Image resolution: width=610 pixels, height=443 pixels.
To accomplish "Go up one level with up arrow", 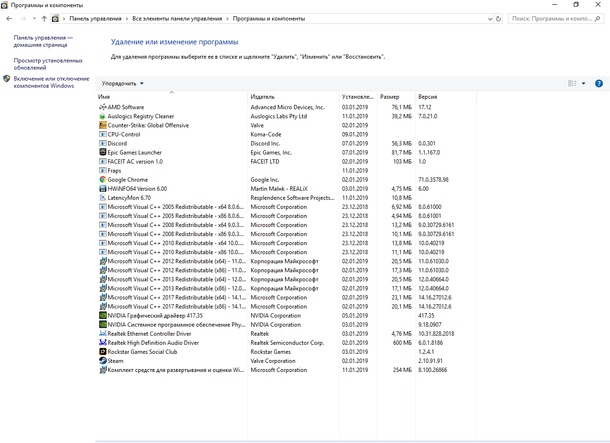I will (44, 19).
